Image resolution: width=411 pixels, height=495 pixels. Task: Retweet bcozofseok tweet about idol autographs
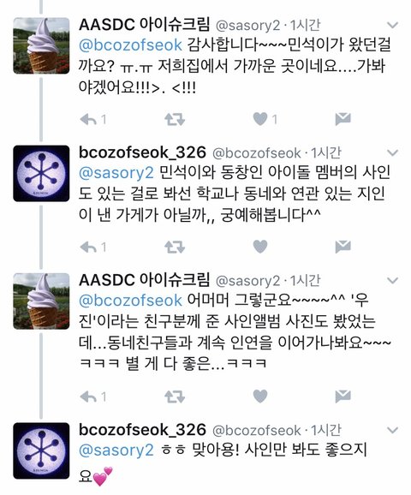pyautogui.click(x=175, y=247)
